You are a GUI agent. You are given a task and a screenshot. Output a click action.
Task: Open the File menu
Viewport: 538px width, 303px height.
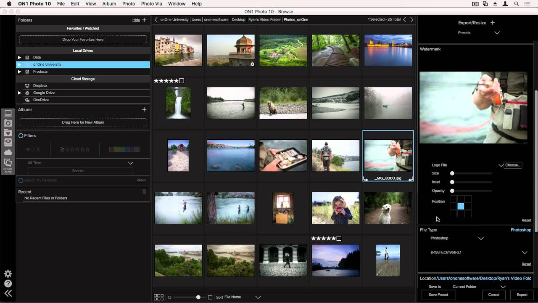pyautogui.click(x=61, y=4)
